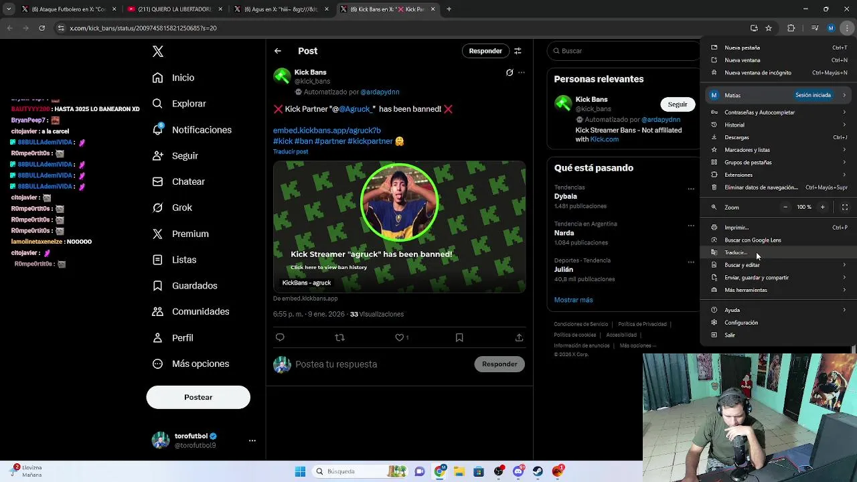Click Responder button at top of post
The width and height of the screenshot is (857, 482).
(485, 51)
